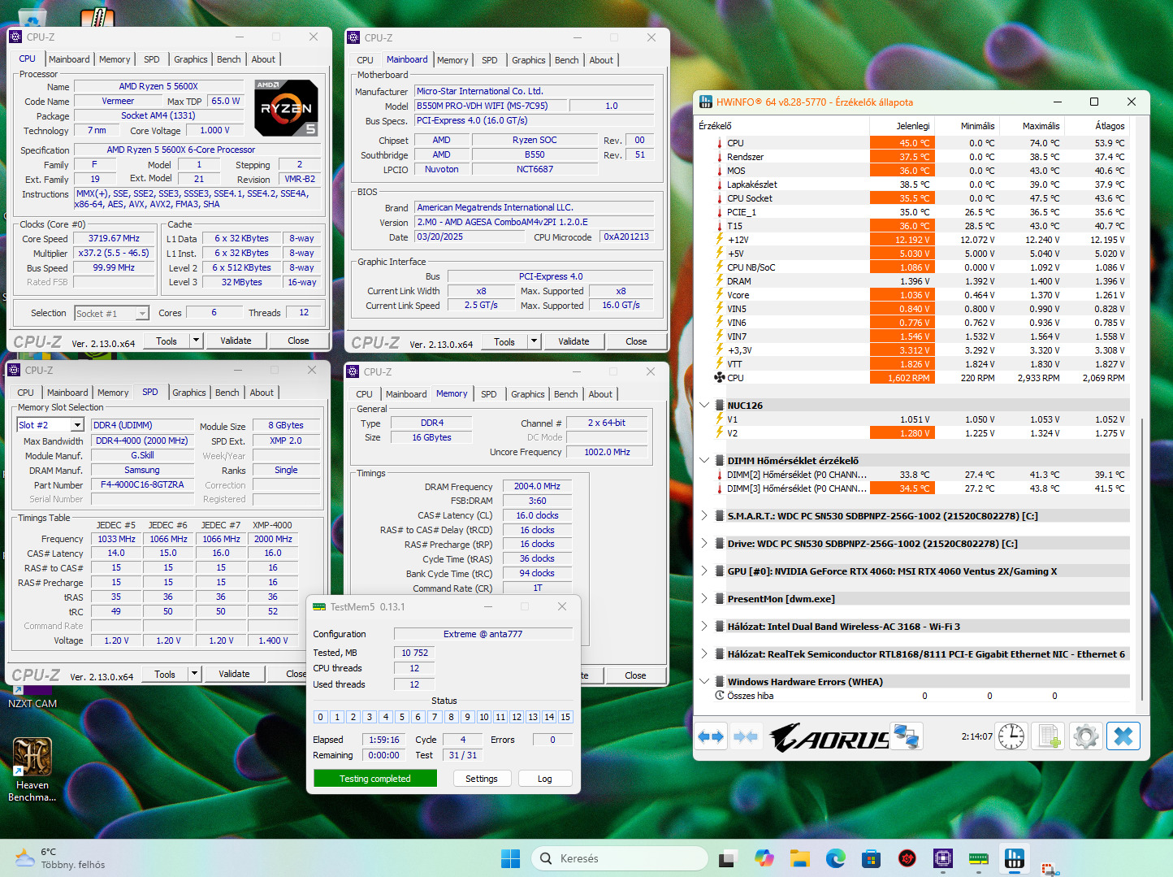This screenshot has height=877, width=1173.
Task: Open TestMem5 Settings button
Action: tap(482, 779)
